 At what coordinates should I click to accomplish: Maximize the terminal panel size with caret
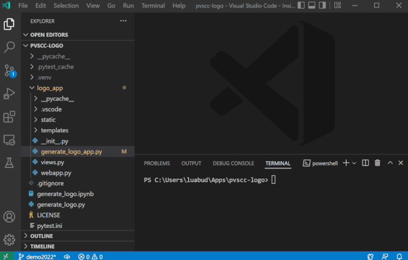[x=390, y=163]
